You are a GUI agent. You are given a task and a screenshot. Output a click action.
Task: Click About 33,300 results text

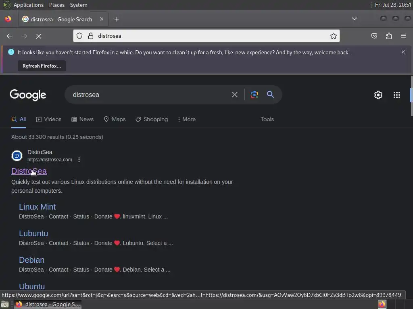point(57,137)
